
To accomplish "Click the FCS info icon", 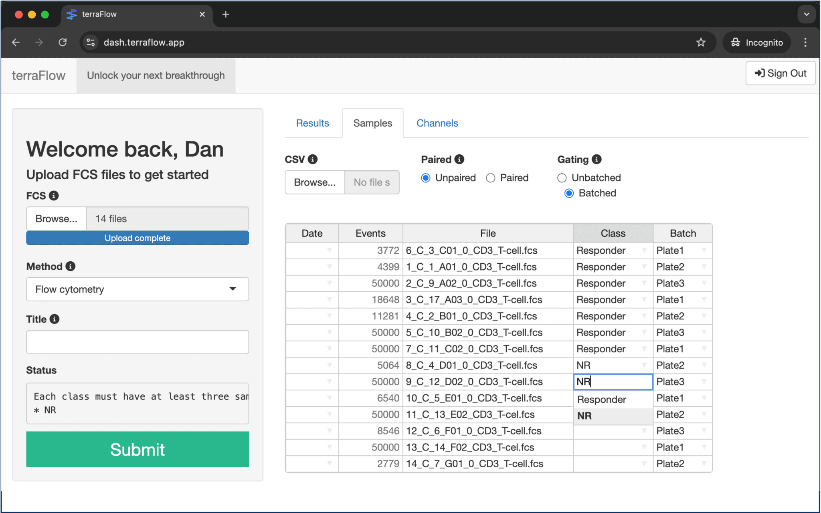I will 54,196.
